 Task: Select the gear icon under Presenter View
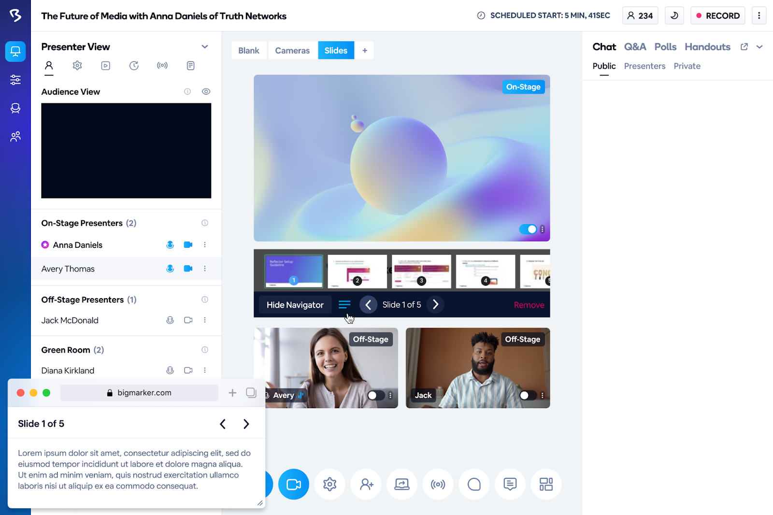pos(77,65)
